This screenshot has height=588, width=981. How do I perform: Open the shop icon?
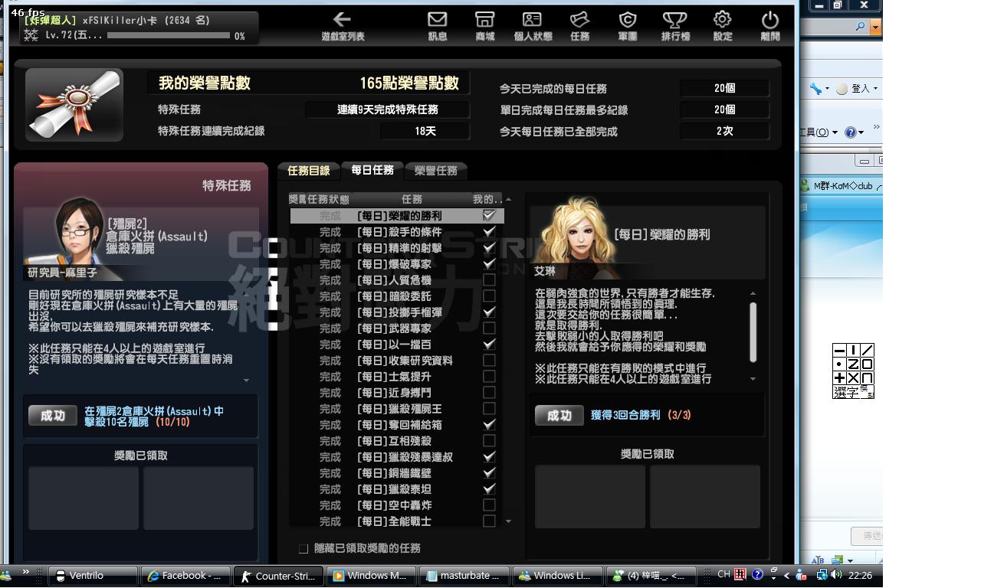[x=484, y=25]
